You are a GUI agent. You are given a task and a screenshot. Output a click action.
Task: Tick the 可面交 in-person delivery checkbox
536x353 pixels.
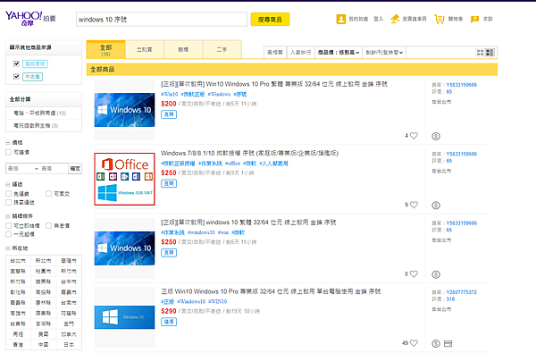[x=48, y=194]
